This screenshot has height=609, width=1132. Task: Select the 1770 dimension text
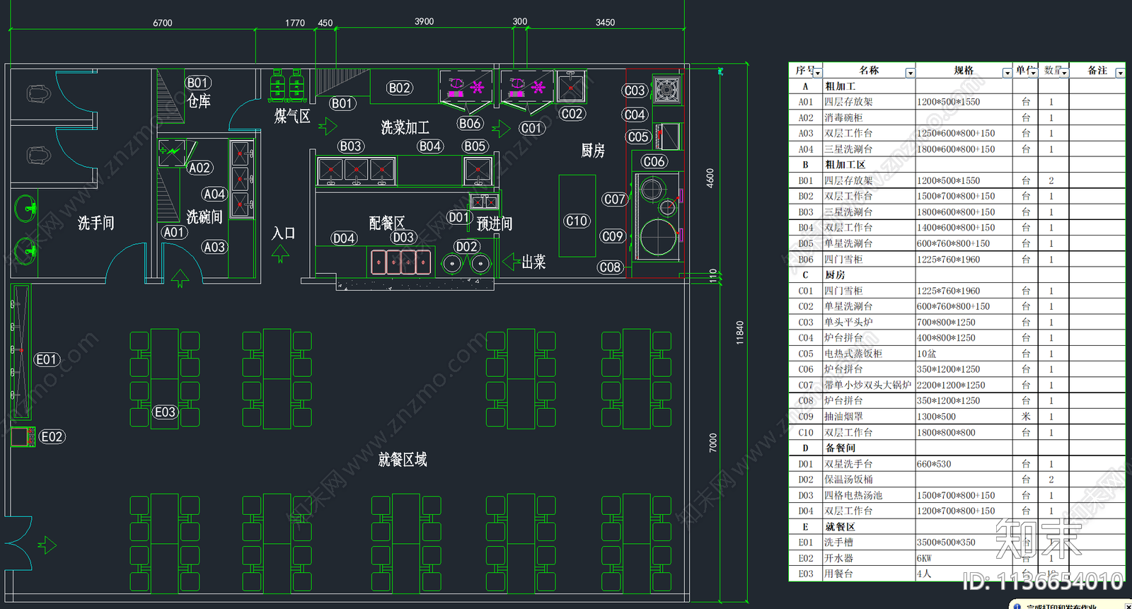tap(295, 23)
